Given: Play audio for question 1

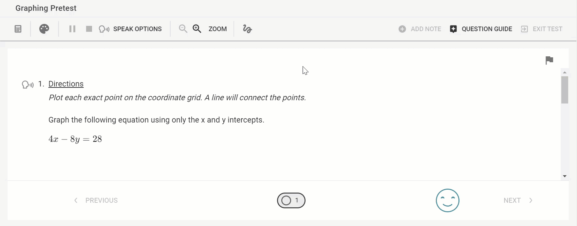Looking at the screenshot, I should 28,85.
